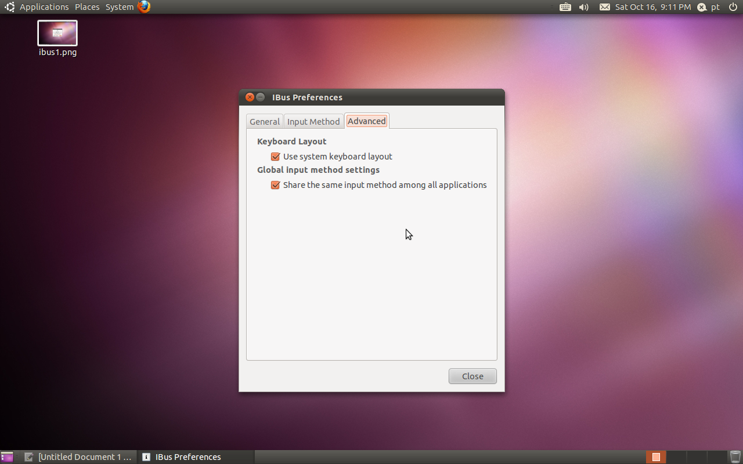
Task: Minimize the IBus Preferences window
Action: pyautogui.click(x=261, y=97)
